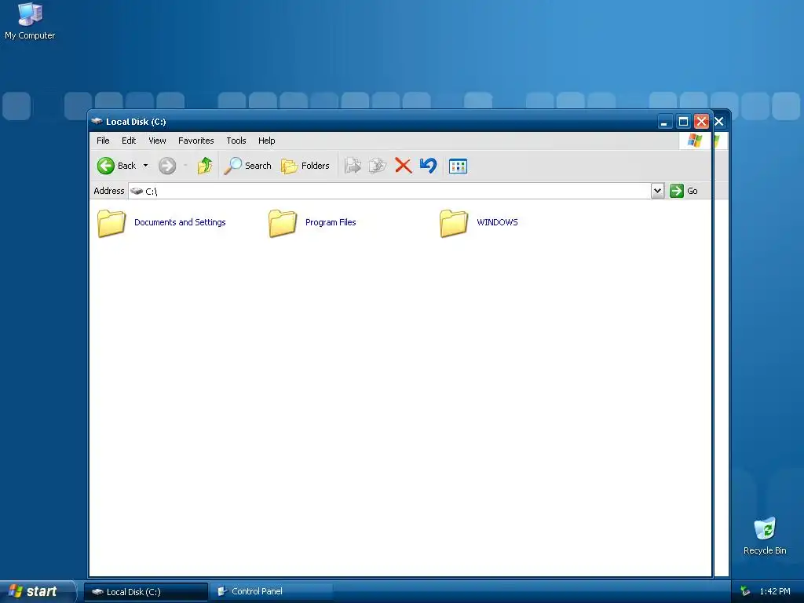
Task: Click the Recycle Bin desktop icon
Action: (765, 535)
